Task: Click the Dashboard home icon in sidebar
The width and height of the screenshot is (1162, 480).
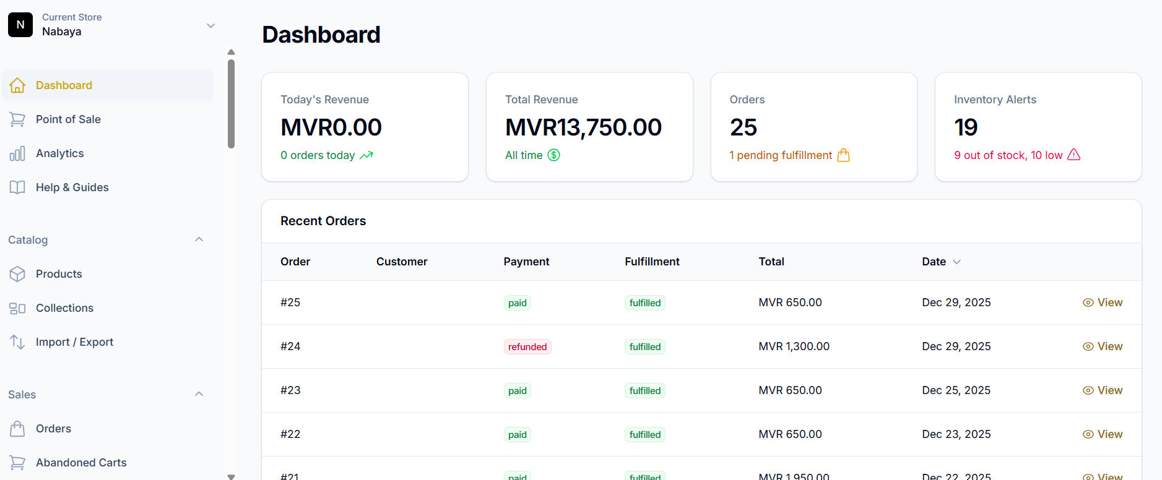Action: coord(17,85)
